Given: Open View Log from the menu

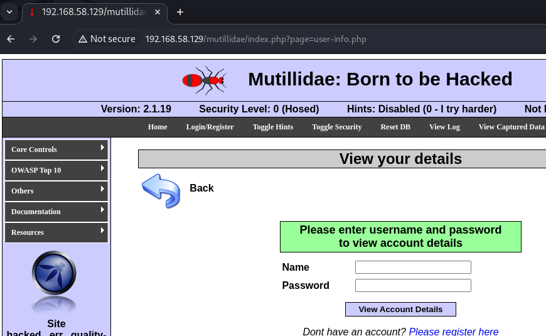Looking at the screenshot, I should point(444,127).
